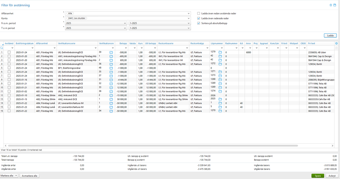Screen dimensions: 340x179
Task: Open verification folder icon for row 1
Action: [x=111, y=52]
